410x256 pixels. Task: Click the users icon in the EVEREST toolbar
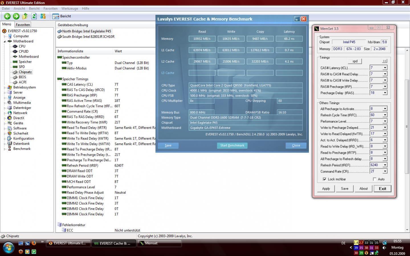pyautogui.click(x=43, y=16)
